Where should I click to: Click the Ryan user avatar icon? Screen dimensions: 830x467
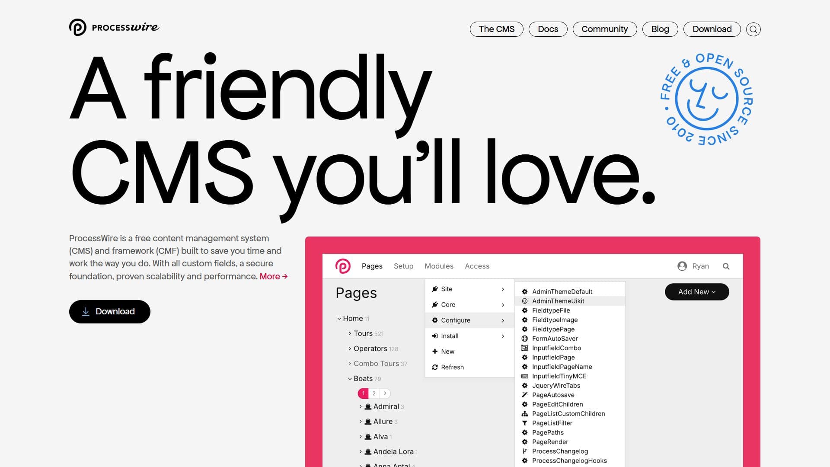point(682,266)
